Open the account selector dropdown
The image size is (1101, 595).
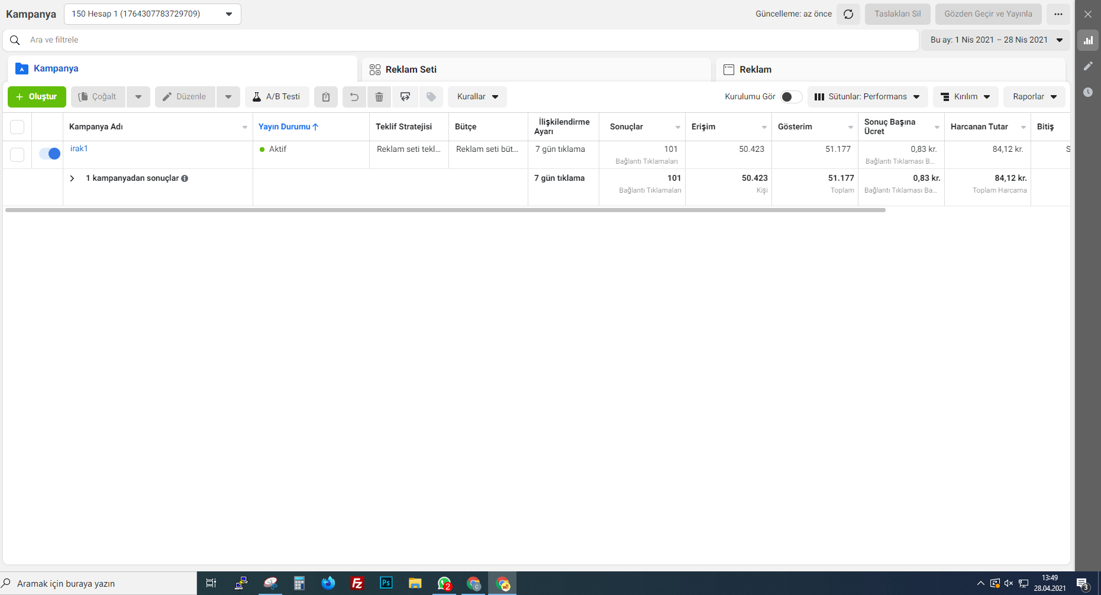153,14
